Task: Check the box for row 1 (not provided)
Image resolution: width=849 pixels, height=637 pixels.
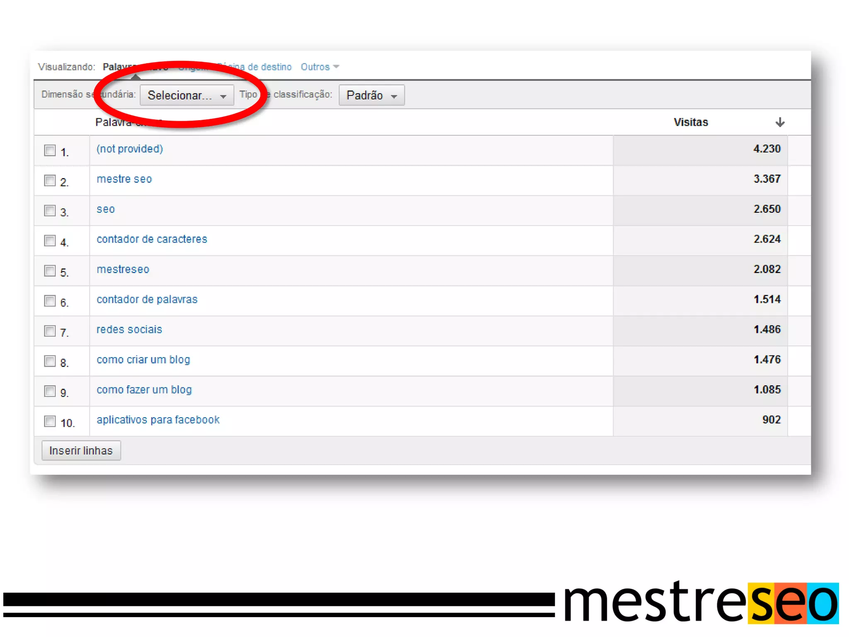Action: 50,150
